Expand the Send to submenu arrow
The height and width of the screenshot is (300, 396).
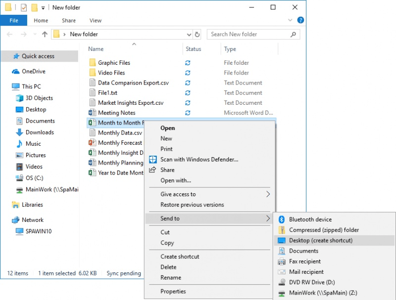click(x=268, y=218)
